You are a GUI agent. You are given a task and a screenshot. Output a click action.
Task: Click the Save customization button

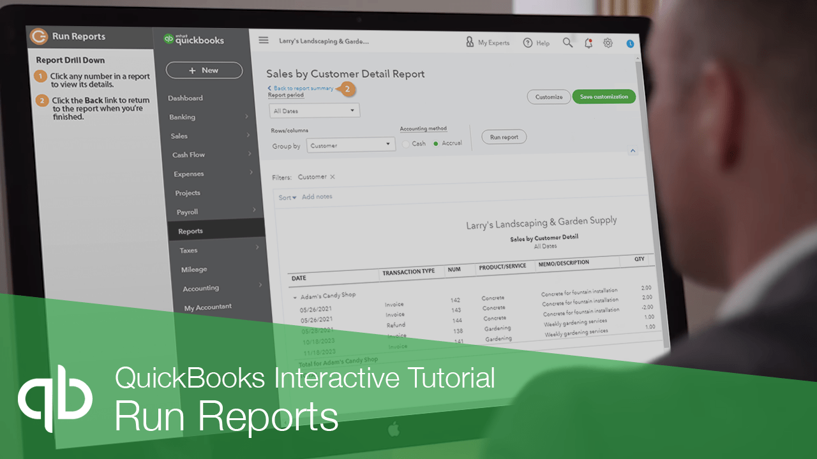(604, 96)
